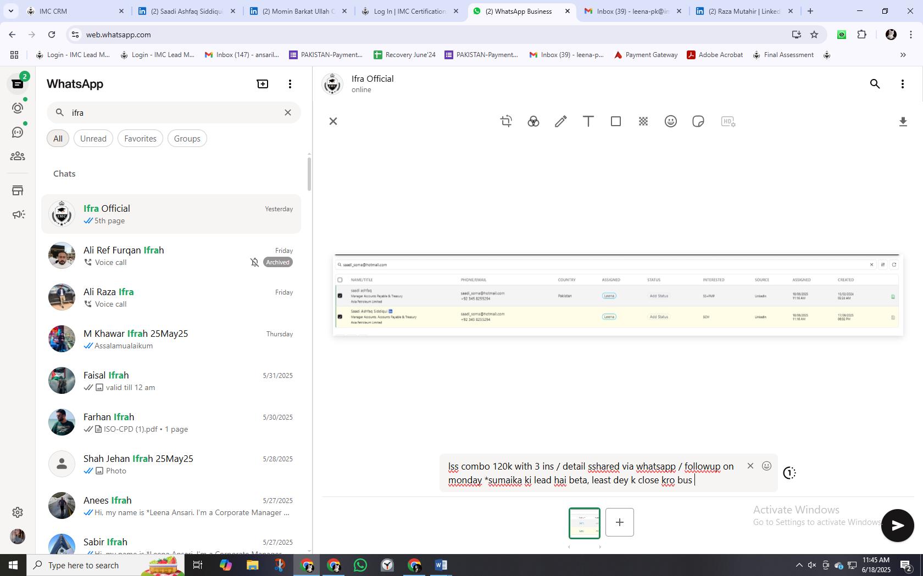Open WhatsApp settings gear
The width and height of the screenshot is (923, 576).
pos(18,512)
